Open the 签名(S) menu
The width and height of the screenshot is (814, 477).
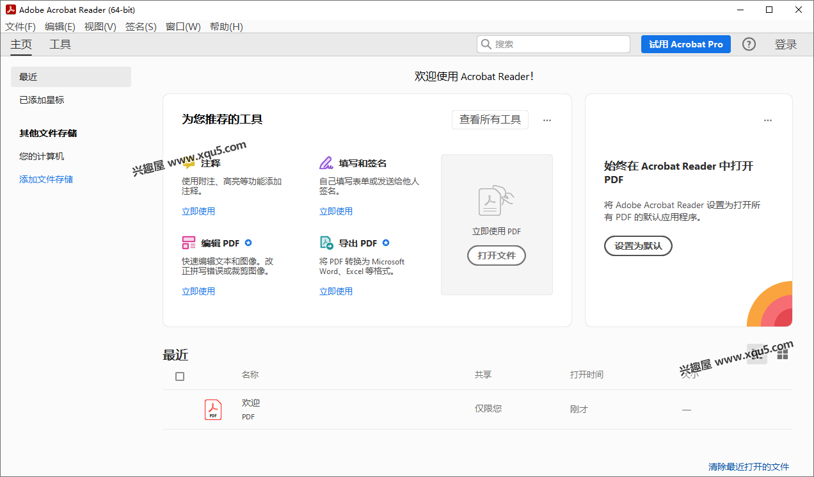coord(141,26)
